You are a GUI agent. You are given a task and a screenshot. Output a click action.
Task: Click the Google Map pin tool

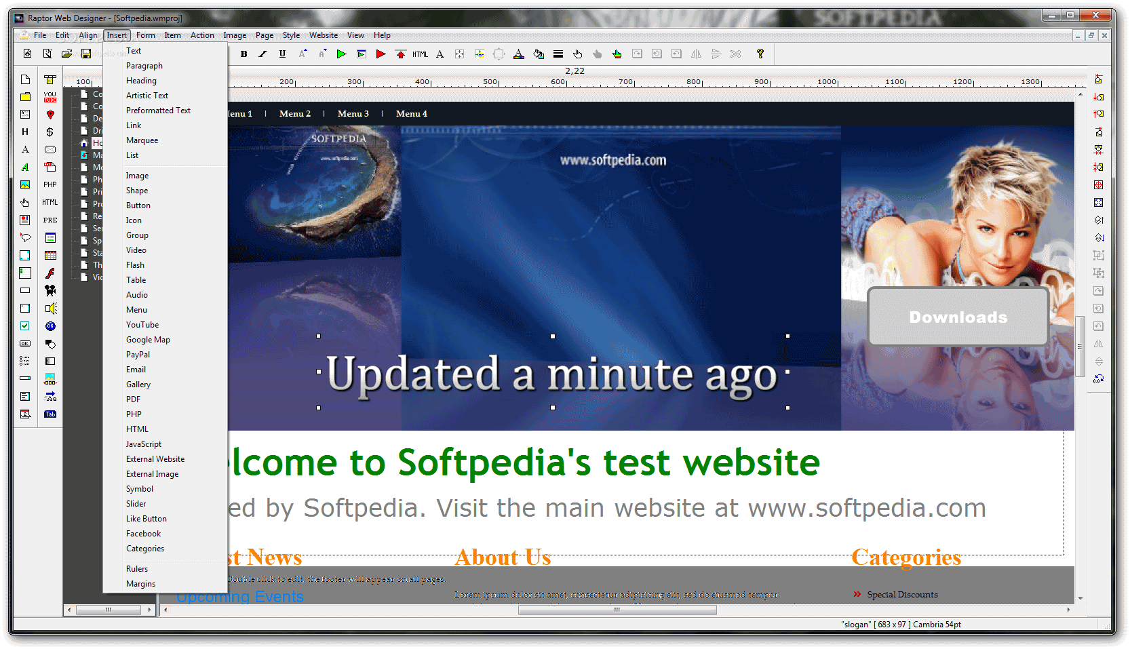50,115
